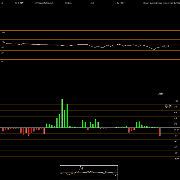Select the 'Avax Apparels and Ornaments' title text
This screenshot has height=180, width=180.
[x=158, y=3]
